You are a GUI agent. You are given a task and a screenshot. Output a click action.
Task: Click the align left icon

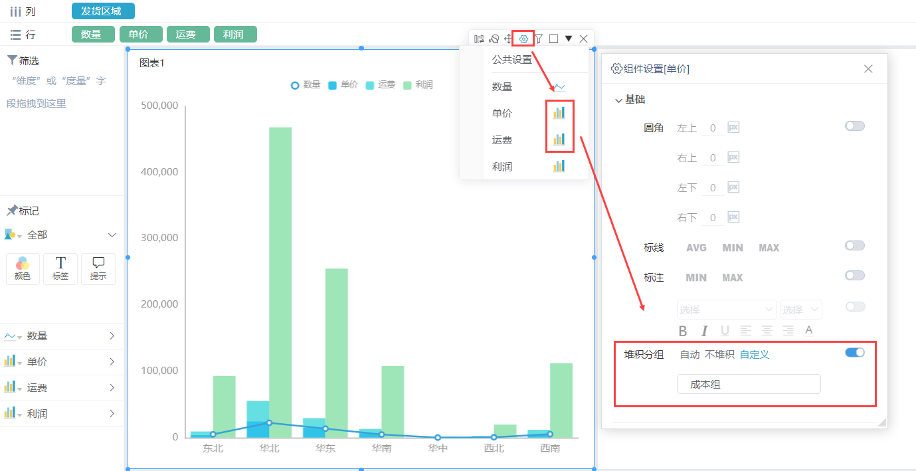coord(746,330)
